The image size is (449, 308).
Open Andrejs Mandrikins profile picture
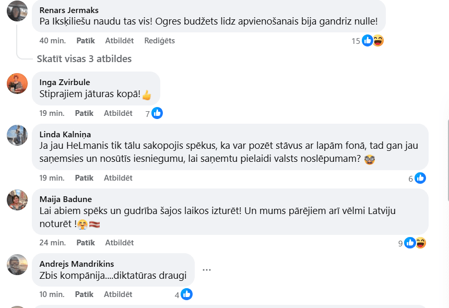tap(17, 265)
